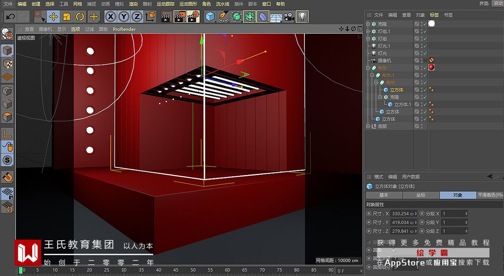Open the 渲染 menu
The width and height of the screenshot is (504, 276).
point(133,4)
